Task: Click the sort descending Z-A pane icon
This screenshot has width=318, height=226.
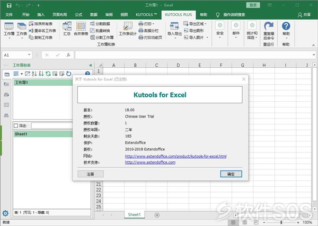Action: 41,74
